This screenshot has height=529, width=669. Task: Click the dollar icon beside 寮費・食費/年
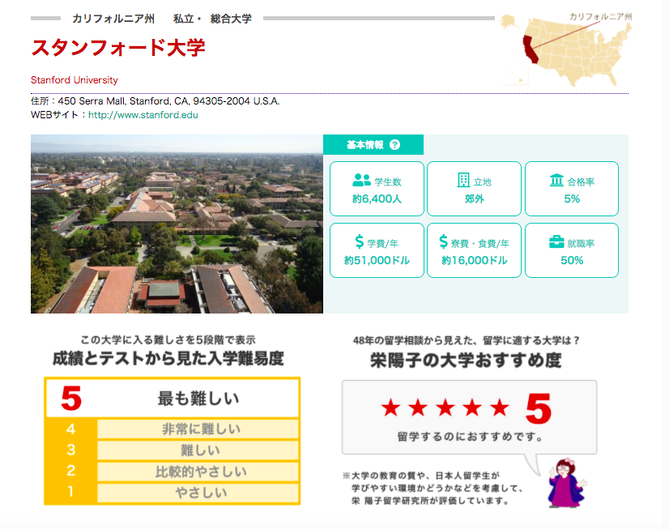point(444,241)
